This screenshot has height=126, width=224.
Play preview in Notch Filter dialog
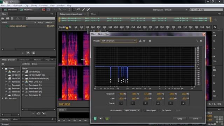point(100,119)
